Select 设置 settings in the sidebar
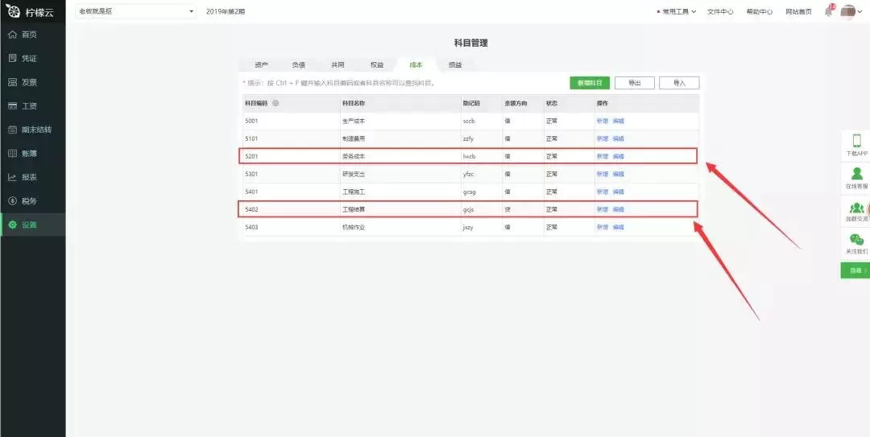Screen dimensions: 870x437 click(33, 225)
